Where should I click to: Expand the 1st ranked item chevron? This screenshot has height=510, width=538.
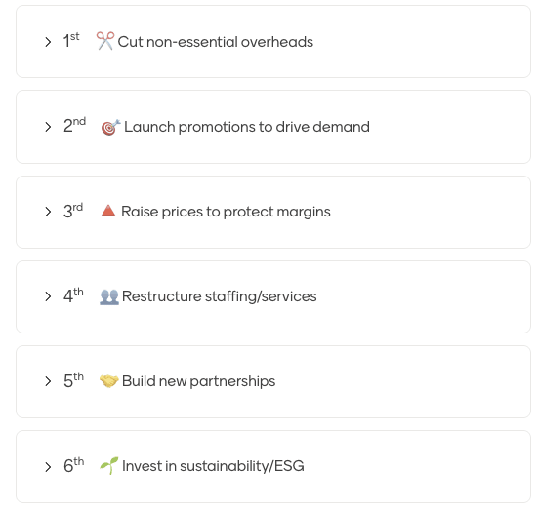(48, 42)
